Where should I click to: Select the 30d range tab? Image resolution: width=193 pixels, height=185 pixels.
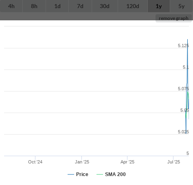coord(105,6)
